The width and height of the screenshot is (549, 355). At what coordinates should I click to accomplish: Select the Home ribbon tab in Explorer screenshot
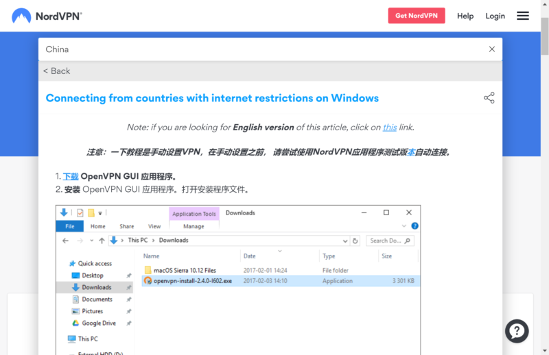[97, 226]
